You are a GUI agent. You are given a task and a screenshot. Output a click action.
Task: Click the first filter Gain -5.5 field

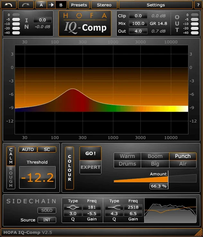point(92,213)
